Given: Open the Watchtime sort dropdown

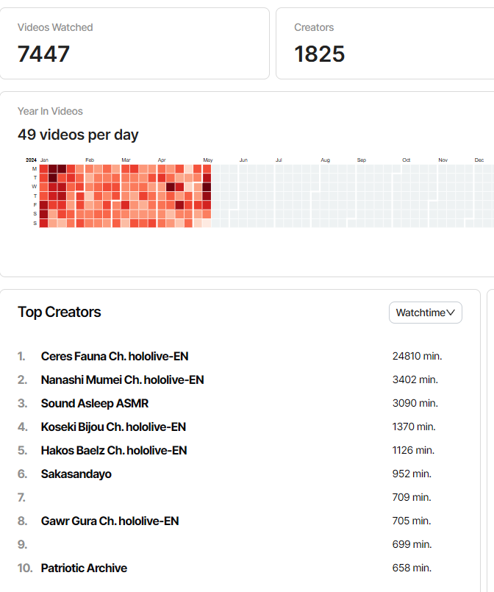Looking at the screenshot, I should 425,313.
